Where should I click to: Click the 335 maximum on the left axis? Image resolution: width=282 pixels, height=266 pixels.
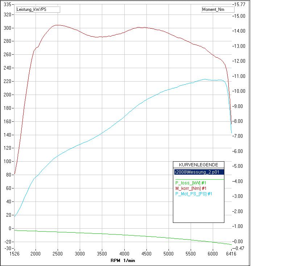[8, 4]
